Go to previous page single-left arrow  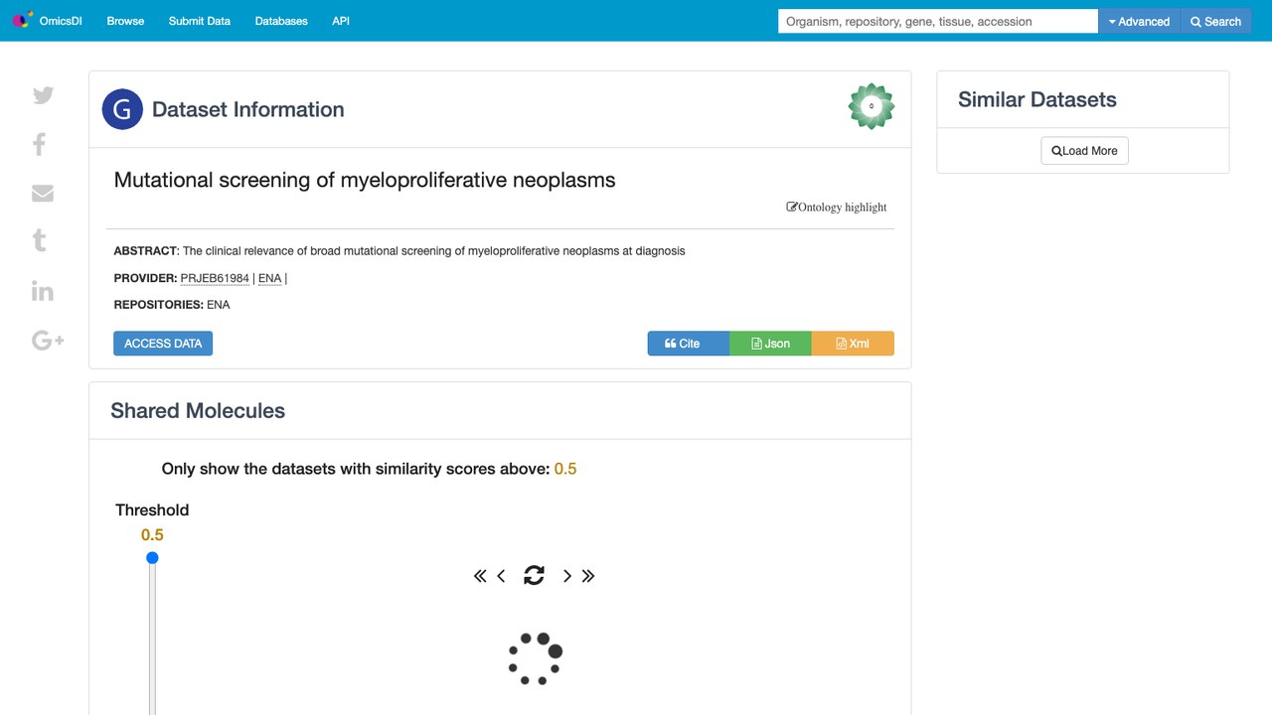pyautogui.click(x=501, y=576)
